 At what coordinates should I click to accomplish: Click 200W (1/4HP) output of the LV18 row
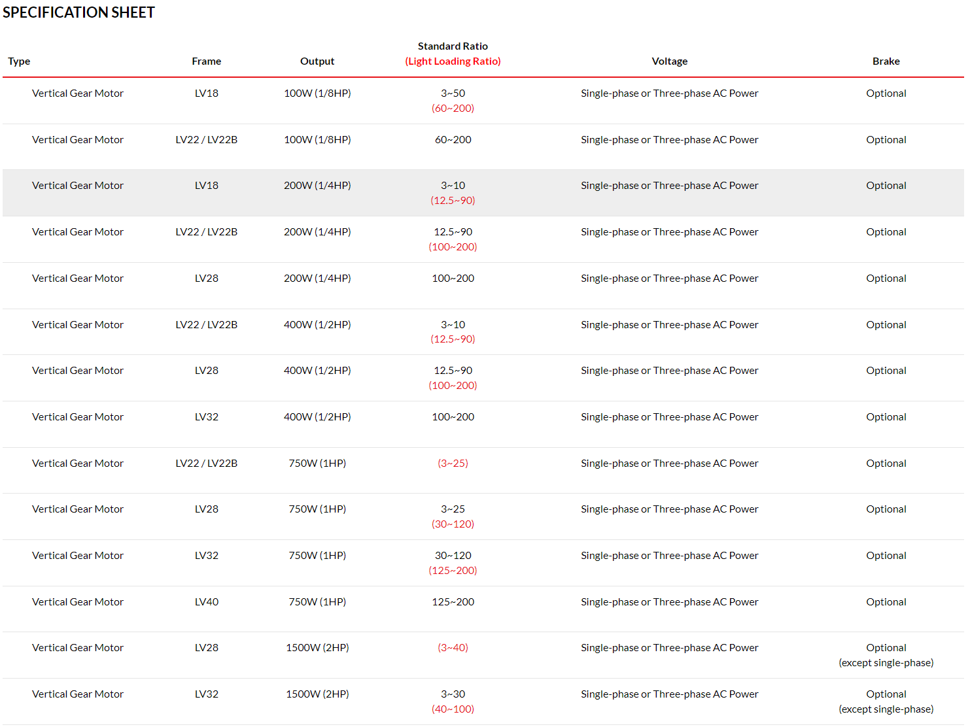pos(317,186)
